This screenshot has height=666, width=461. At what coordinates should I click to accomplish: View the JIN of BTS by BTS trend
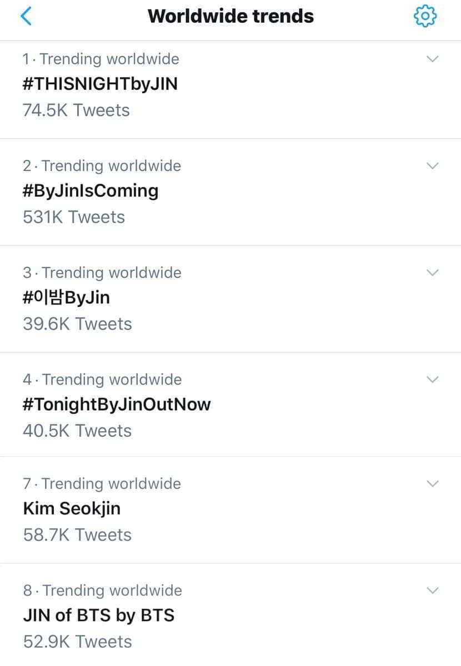tap(99, 615)
